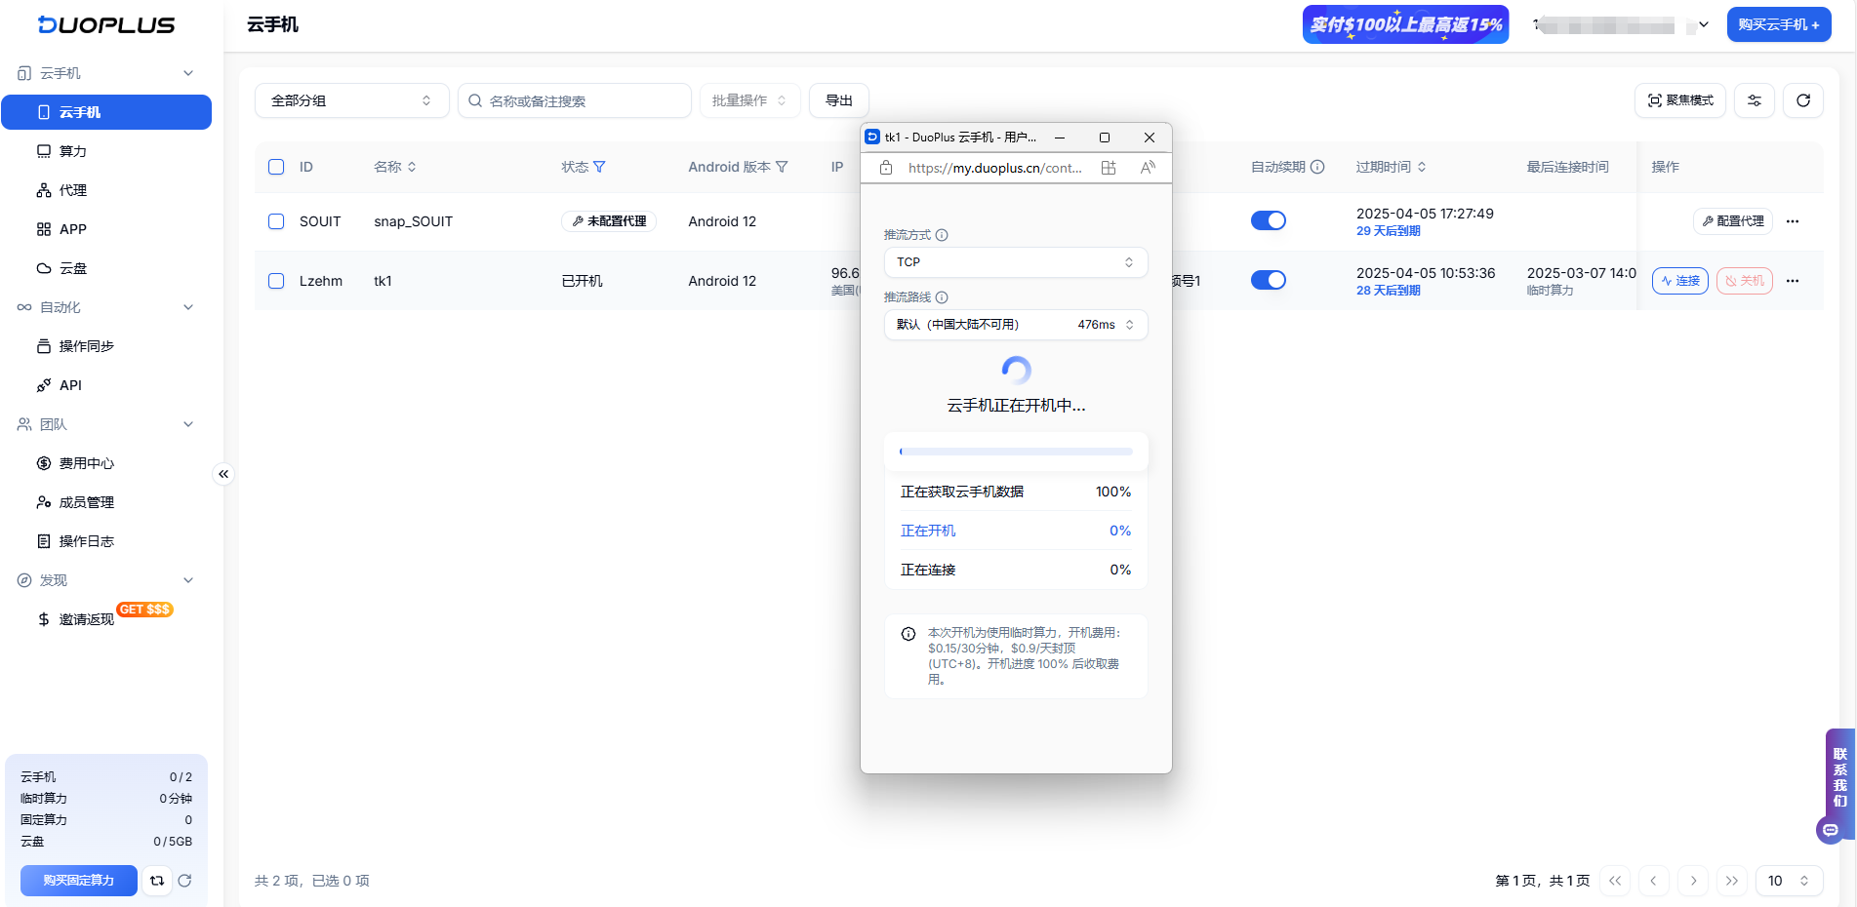The image size is (1857, 907).
Task: Click the push stream method info icon
Action: pyautogui.click(x=942, y=235)
